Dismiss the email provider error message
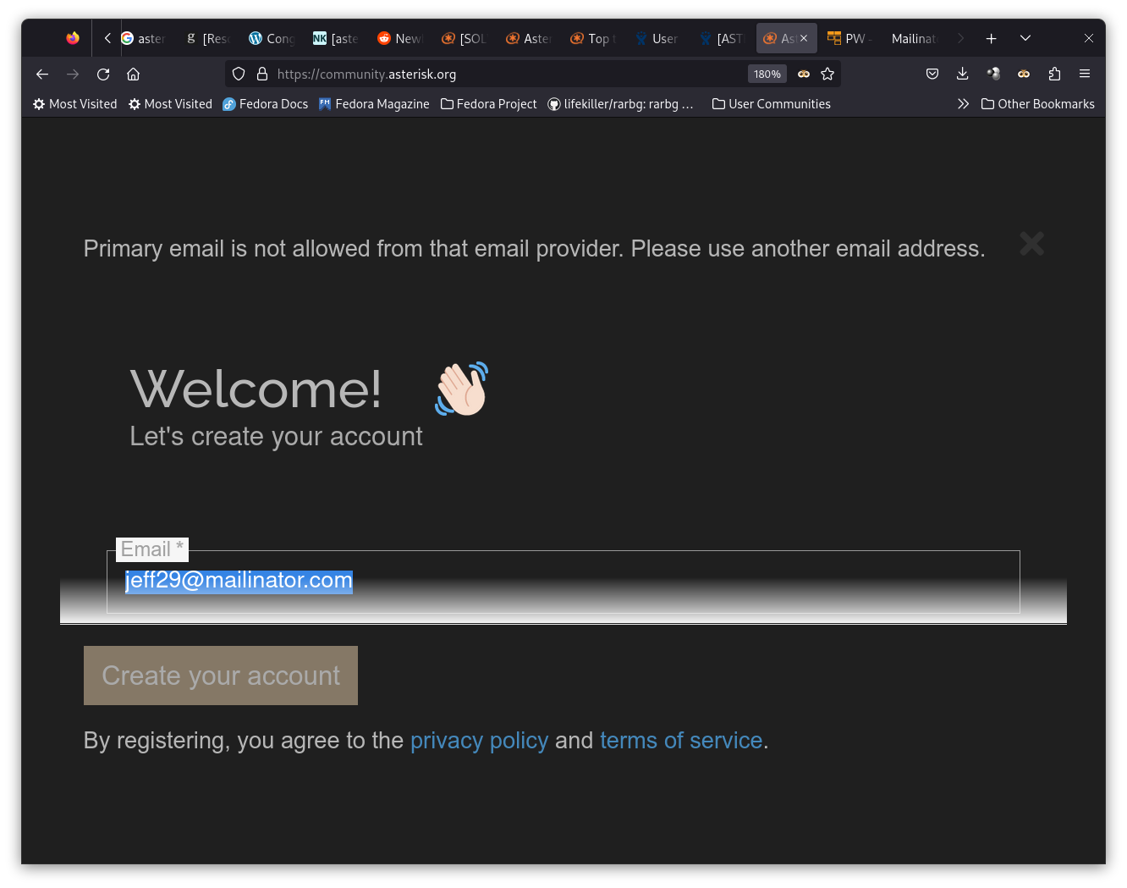The height and width of the screenshot is (888, 1127). tap(1032, 244)
